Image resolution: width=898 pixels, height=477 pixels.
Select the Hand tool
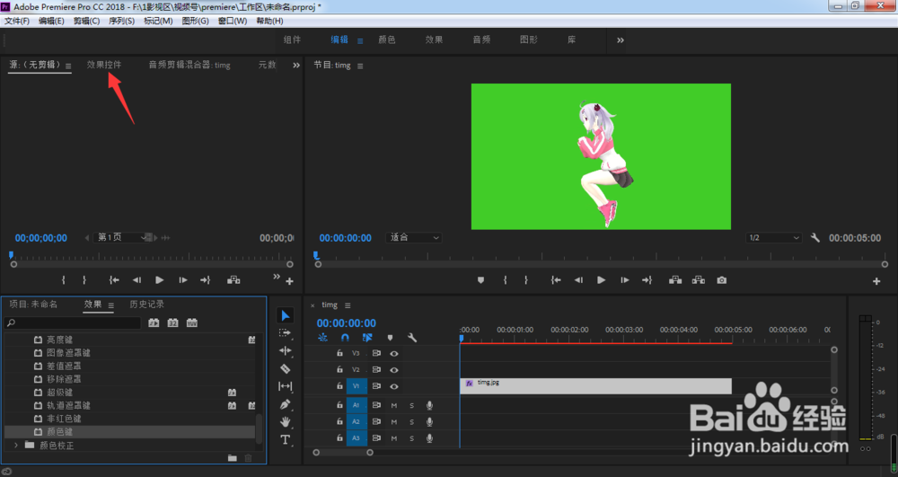coord(286,422)
